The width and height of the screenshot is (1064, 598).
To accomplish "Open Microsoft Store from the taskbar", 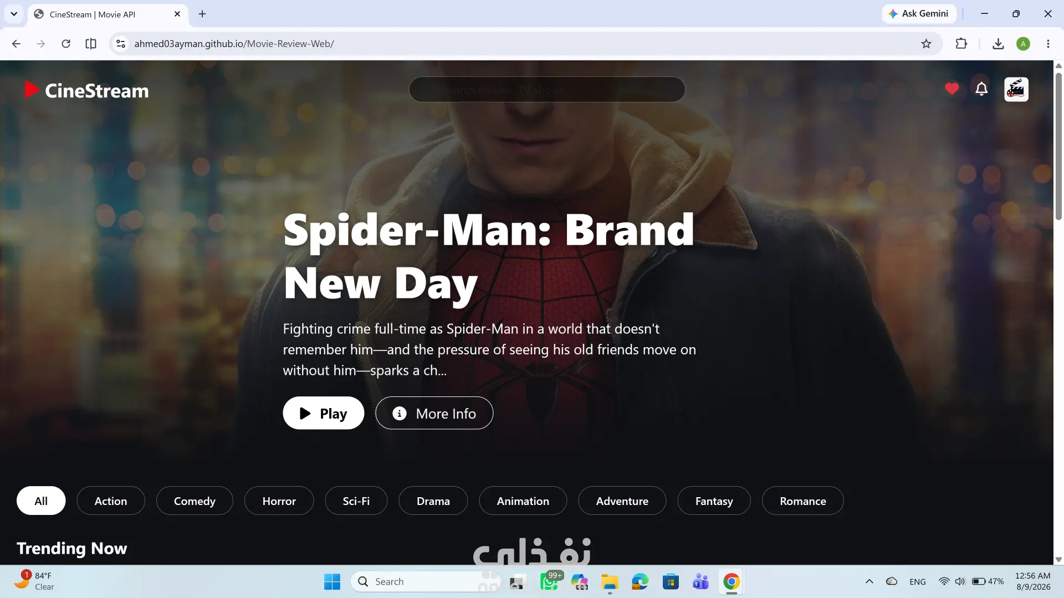I will [x=671, y=582].
